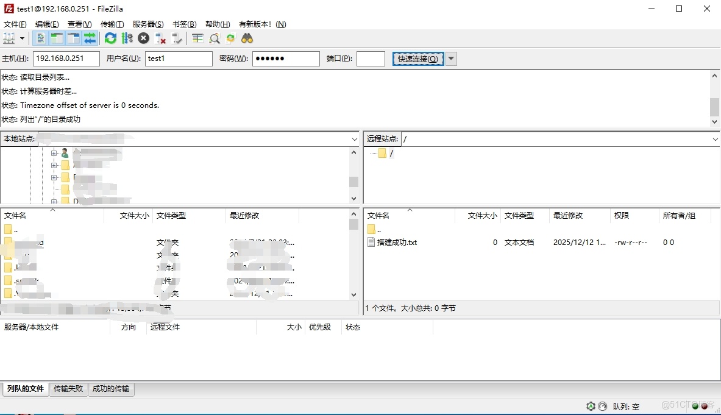Toggle the message log display

40,38
